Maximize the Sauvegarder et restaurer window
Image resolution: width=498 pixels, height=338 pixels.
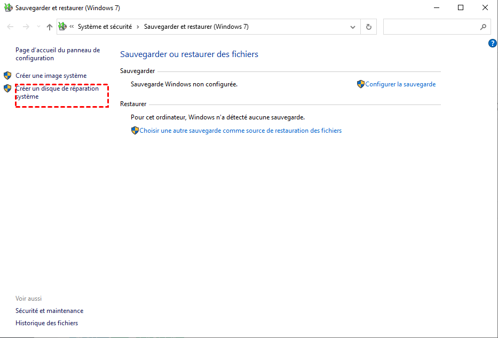[x=461, y=7]
